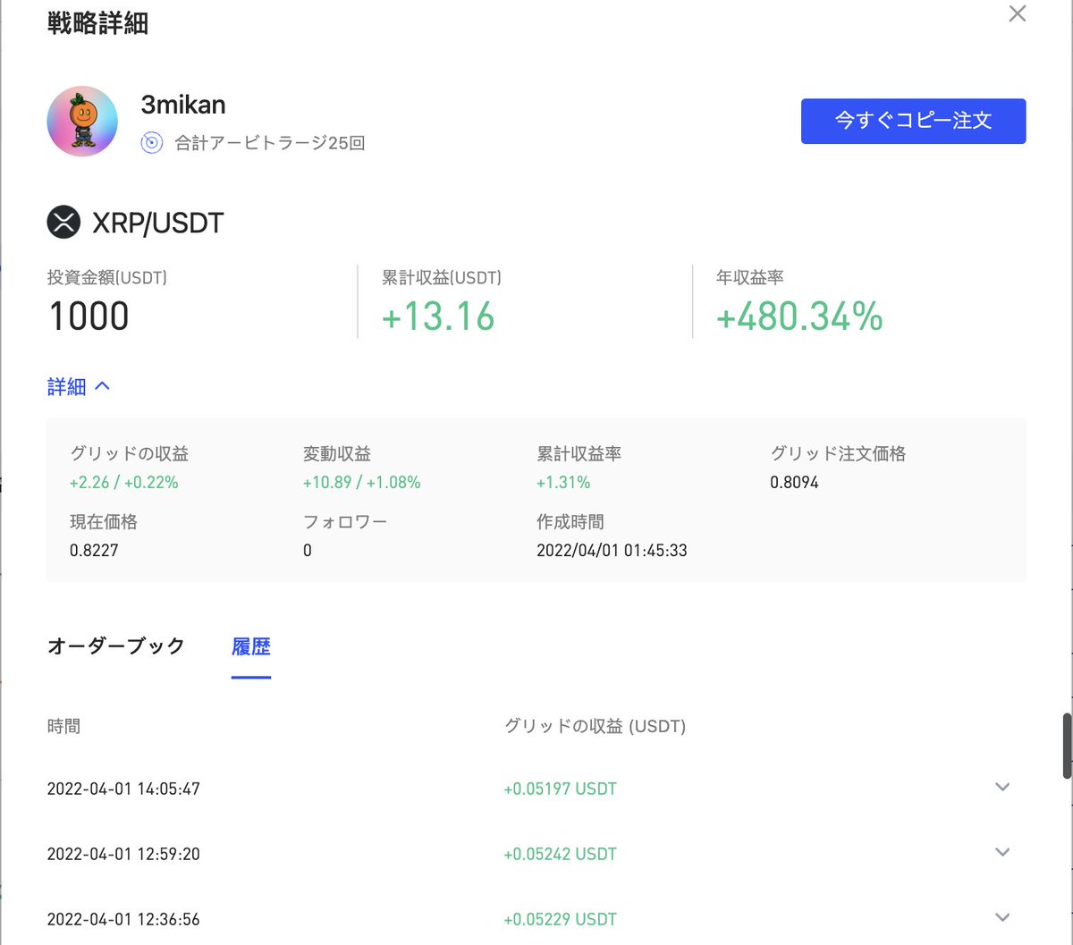1073x945 pixels.
Task: Select the green profit indicator for 年収益率
Action: point(798,317)
